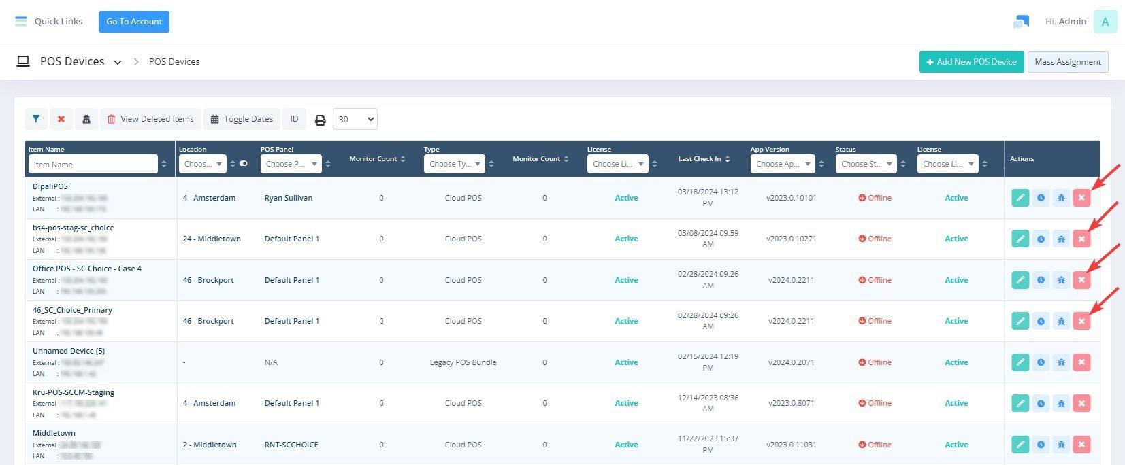Open the hamburger Quick Links menu icon
This screenshot has width=1125, height=465.
(x=21, y=22)
